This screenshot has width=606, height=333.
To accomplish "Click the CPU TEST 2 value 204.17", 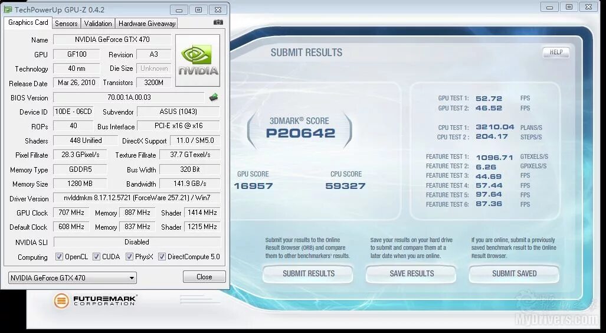I will (x=492, y=136).
